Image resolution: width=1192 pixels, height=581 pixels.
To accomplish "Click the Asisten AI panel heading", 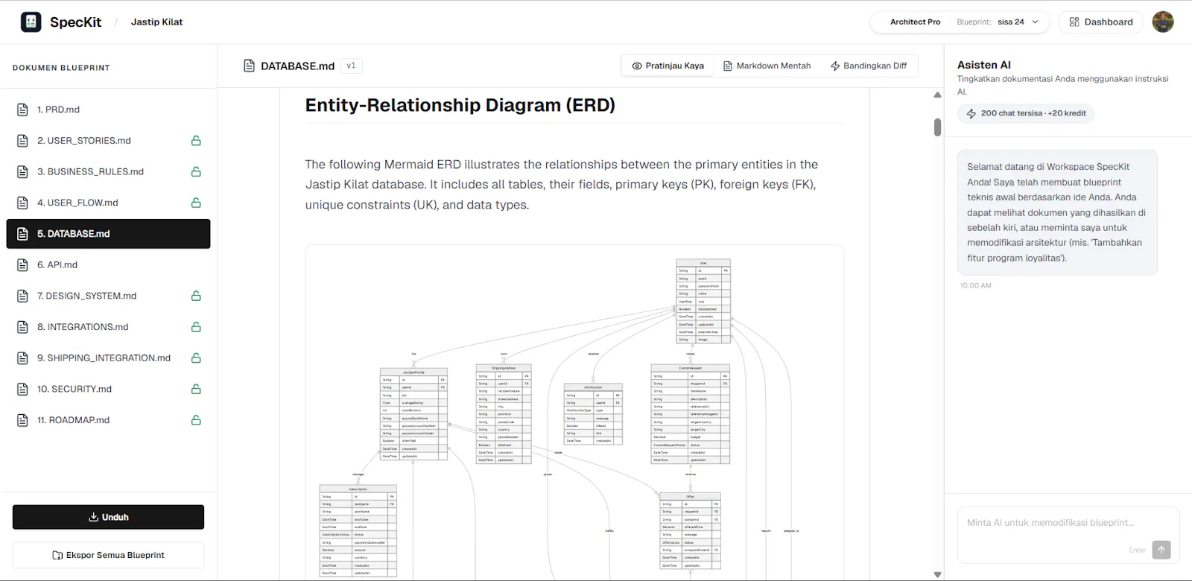I will coord(984,65).
